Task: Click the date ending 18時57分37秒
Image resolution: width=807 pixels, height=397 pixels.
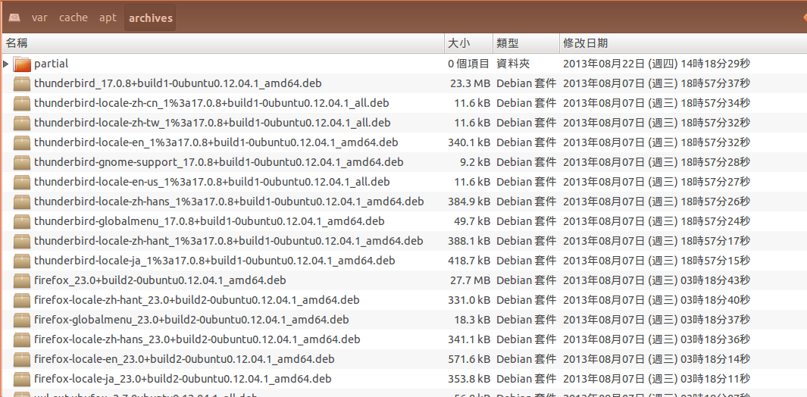Action: click(657, 83)
